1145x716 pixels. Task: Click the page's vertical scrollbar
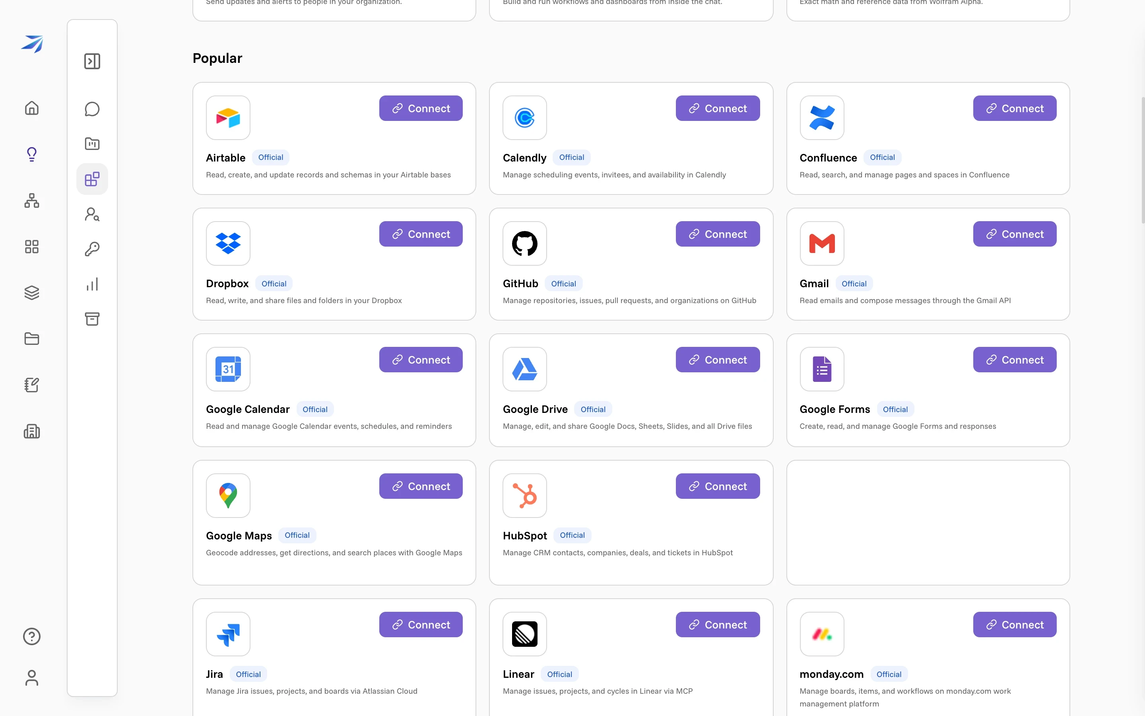point(1143,161)
